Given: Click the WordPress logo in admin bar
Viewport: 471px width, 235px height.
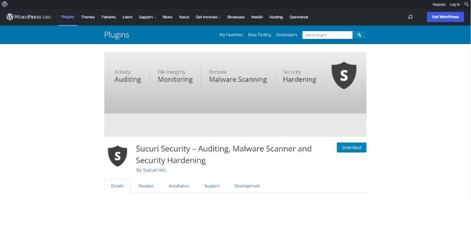Looking at the screenshot, I should point(5,4).
